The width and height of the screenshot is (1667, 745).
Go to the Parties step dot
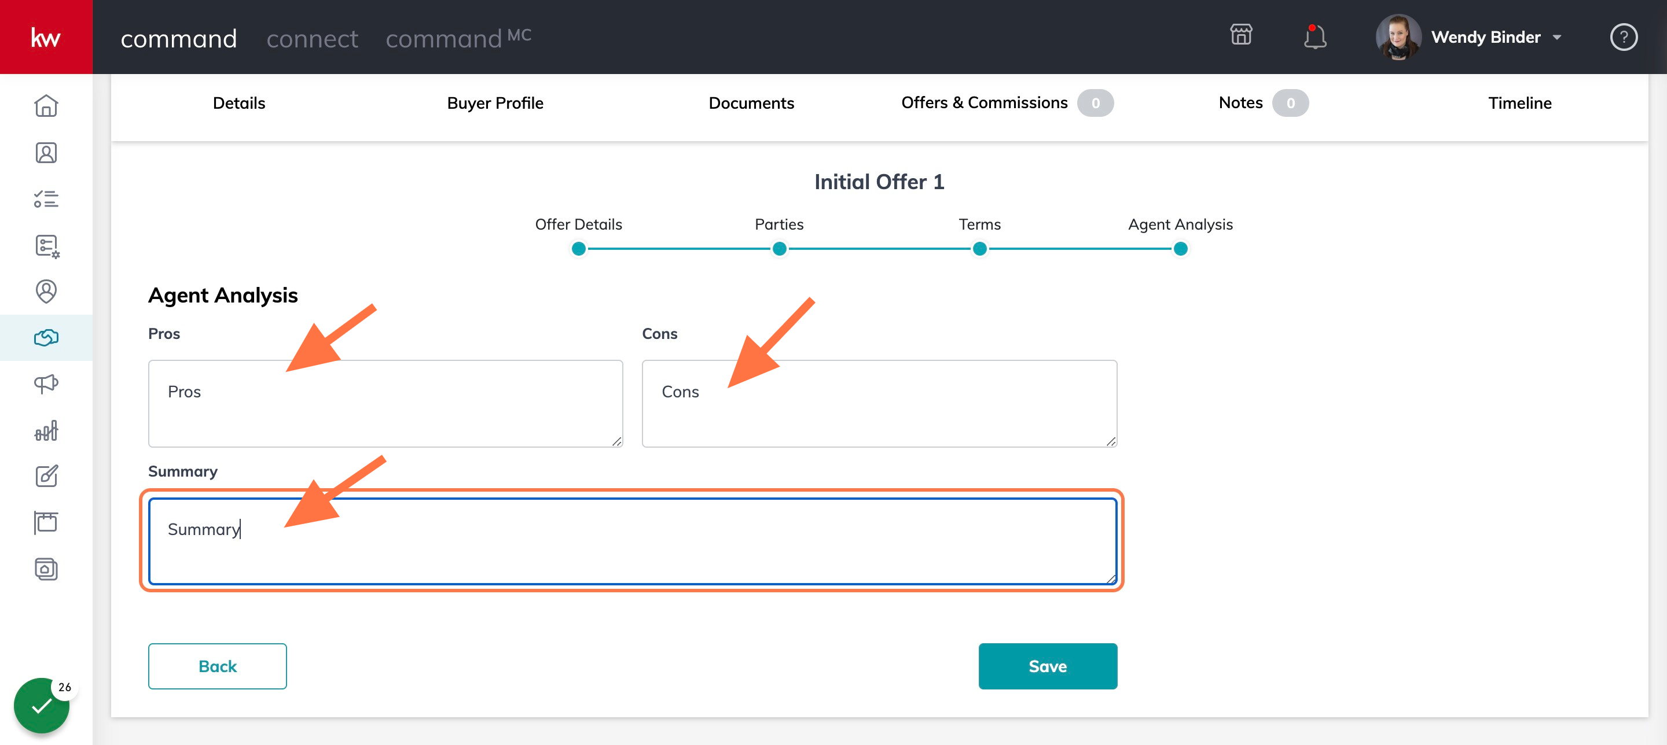point(779,249)
